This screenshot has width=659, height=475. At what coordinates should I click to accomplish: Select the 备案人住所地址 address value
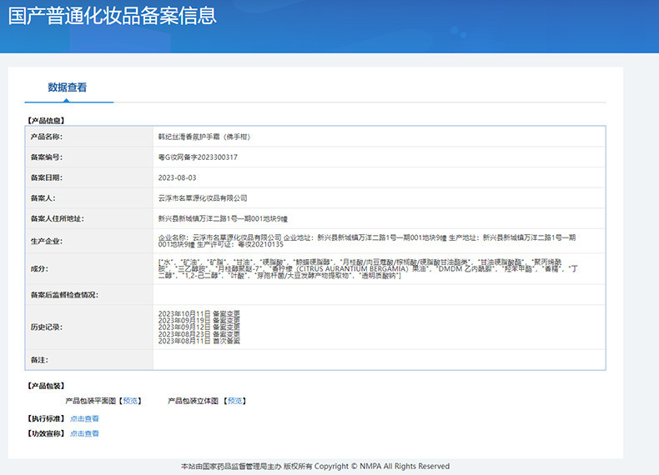coord(224,218)
